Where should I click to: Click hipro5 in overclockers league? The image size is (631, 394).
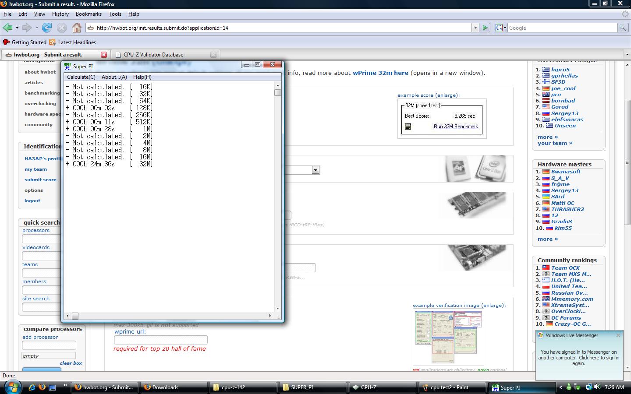[x=560, y=69]
